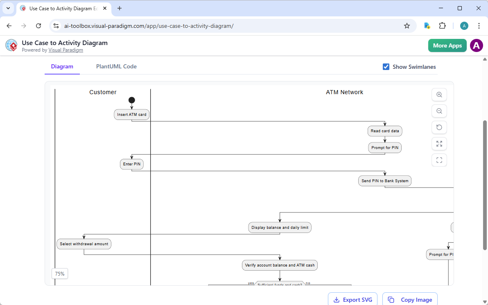
Task: Click the Copy Image button
Action: [x=410, y=300]
